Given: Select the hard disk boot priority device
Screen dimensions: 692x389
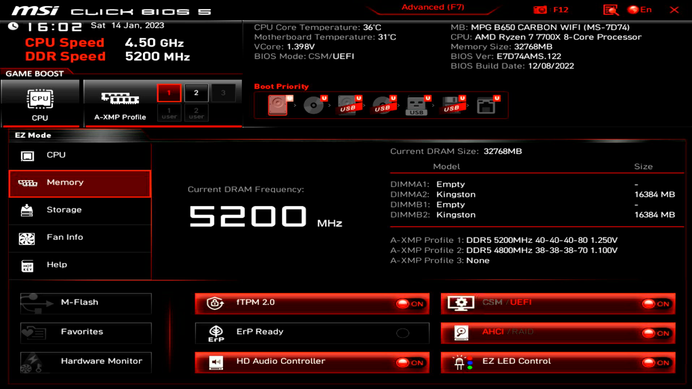Looking at the screenshot, I should pos(278,105).
